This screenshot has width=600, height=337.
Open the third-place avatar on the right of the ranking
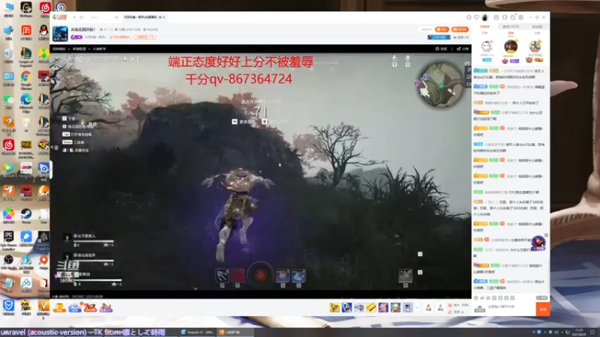(535, 46)
